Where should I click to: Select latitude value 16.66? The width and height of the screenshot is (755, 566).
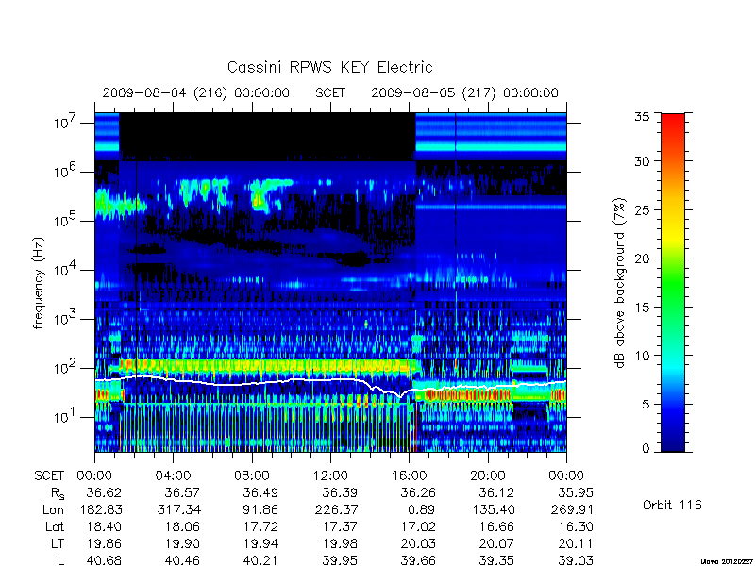(496, 527)
